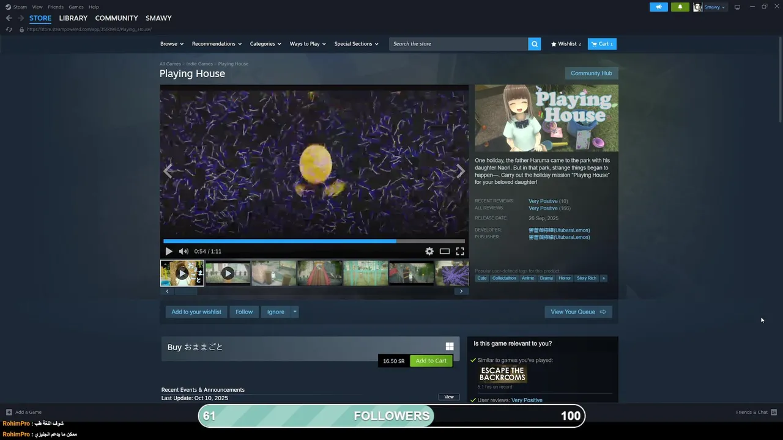Viewport: 783px width, 440px height.
Task: Select the second video thumbnail
Action: pyautogui.click(x=228, y=273)
